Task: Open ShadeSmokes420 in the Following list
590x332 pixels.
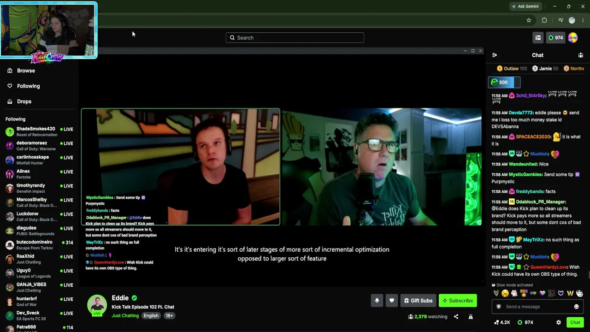Action: pos(40,132)
